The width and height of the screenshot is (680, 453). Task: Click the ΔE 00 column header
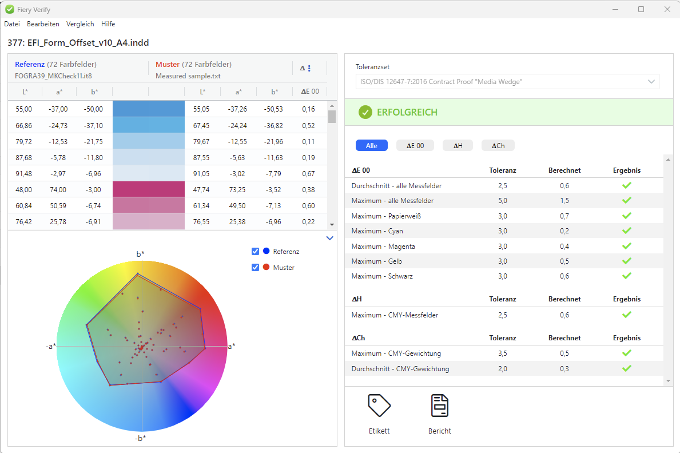click(309, 92)
